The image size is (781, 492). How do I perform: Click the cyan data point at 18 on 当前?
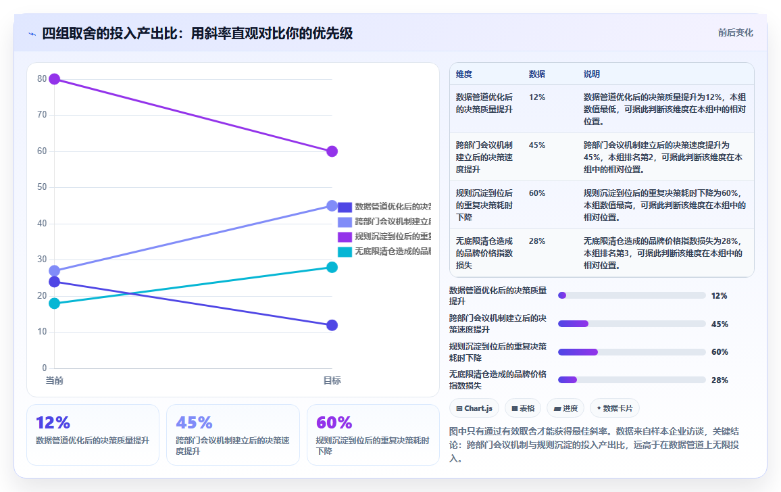(x=55, y=303)
